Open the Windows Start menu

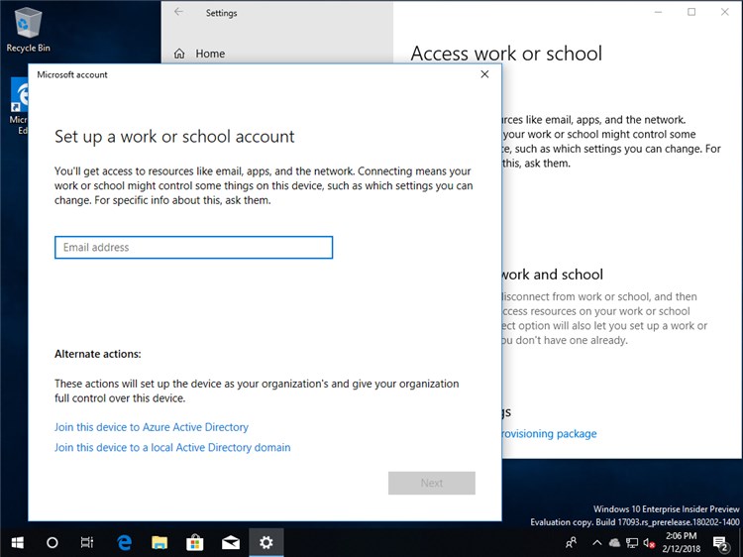(x=17, y=542)
